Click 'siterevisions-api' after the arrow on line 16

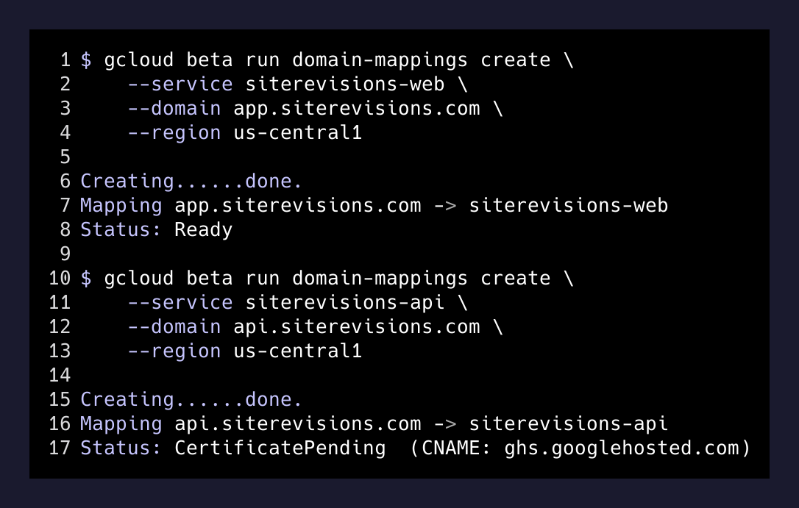coord(568,424)
